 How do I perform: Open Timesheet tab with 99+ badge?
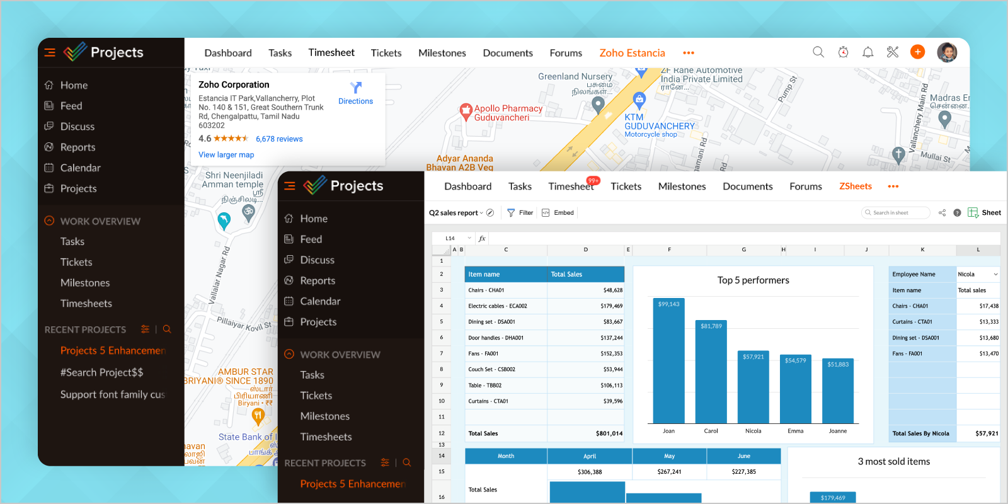[571, 186]
